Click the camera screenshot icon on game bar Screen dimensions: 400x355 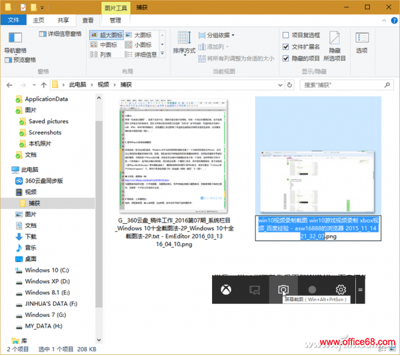tap(283, 290)
